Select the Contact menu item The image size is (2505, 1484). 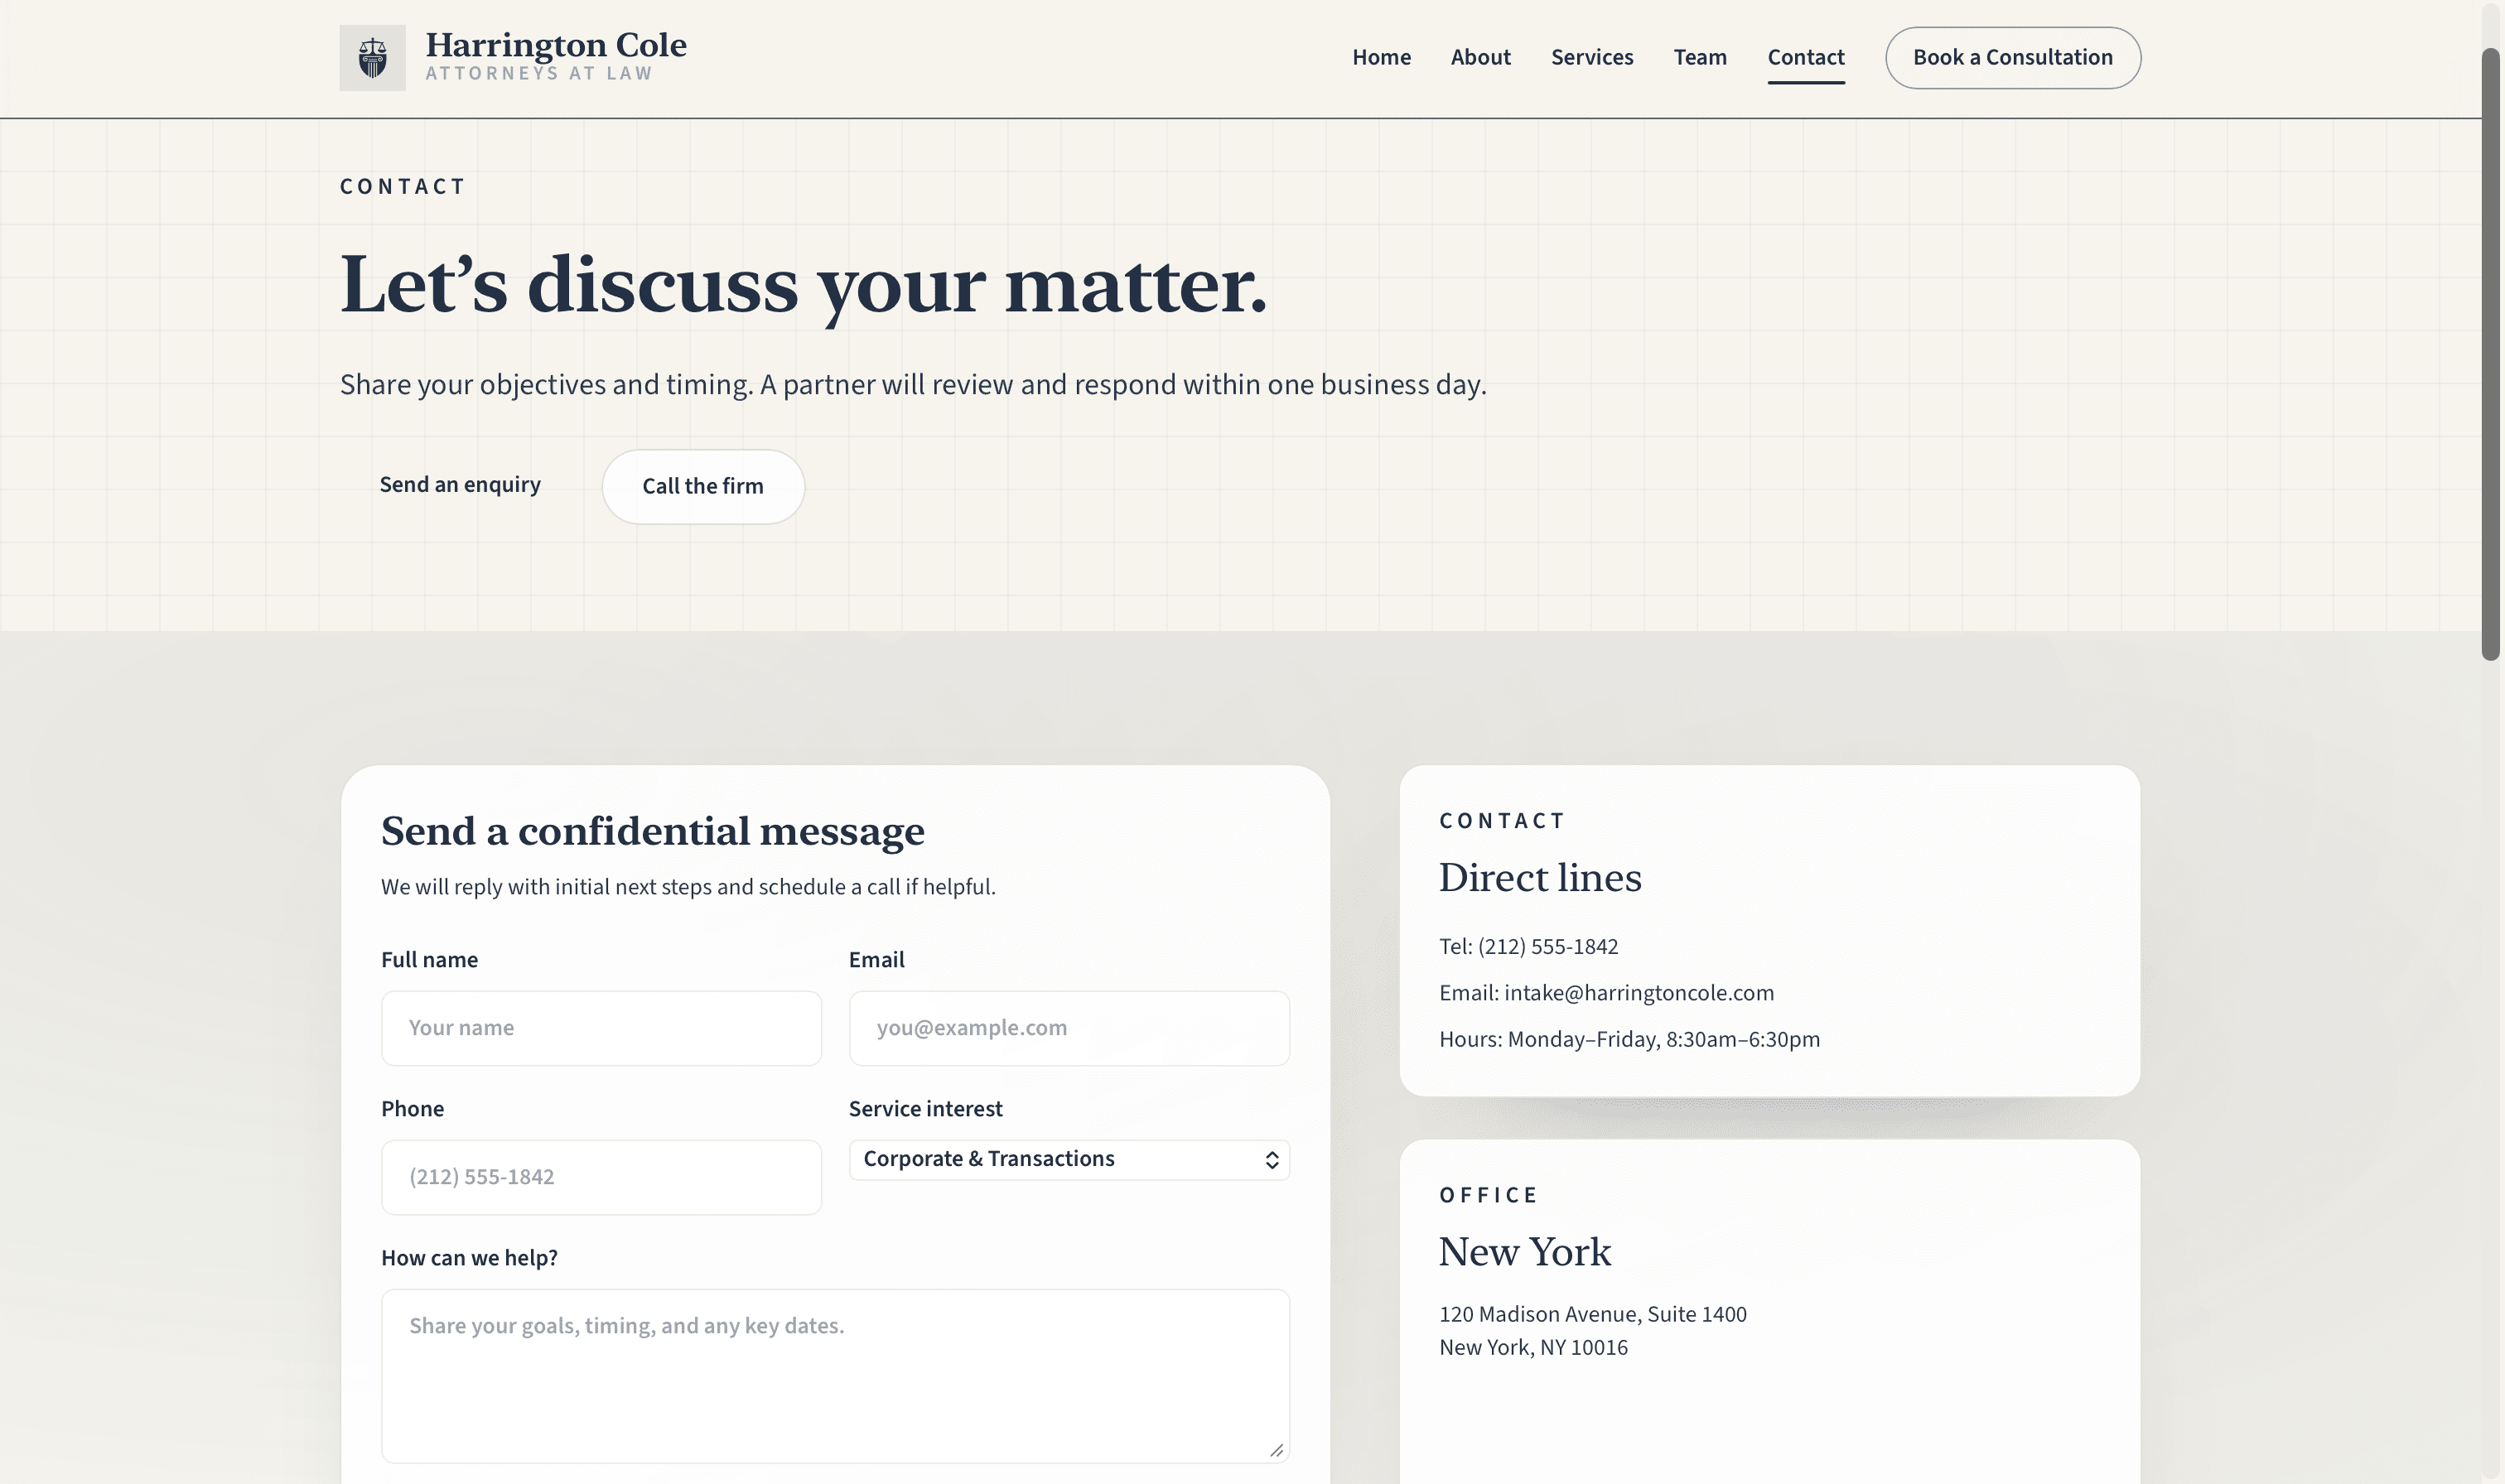click(1806, 57)
